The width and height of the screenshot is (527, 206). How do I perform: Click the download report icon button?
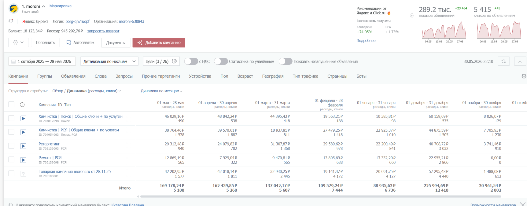pos(520,61)
